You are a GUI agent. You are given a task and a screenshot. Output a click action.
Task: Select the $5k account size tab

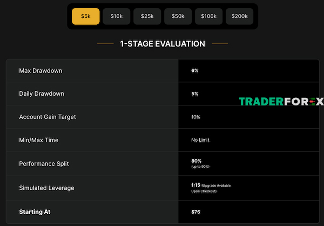(86, 17)
